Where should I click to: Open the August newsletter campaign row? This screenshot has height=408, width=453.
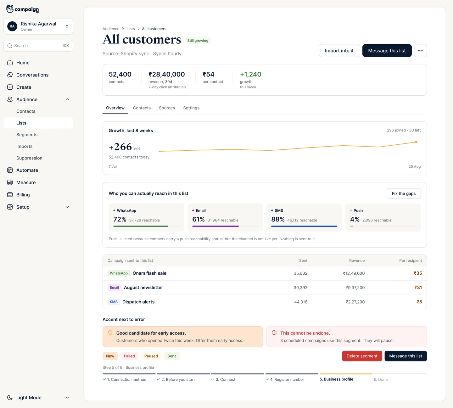[x=265, y=288]
